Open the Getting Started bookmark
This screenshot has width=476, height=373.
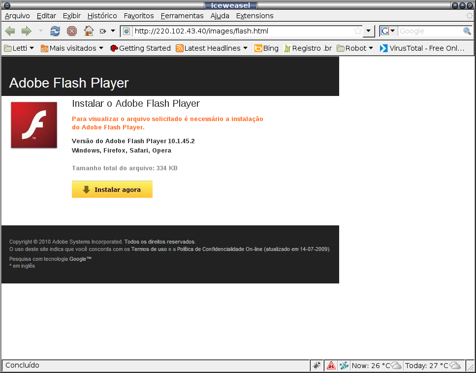click(x=140, y=48)
